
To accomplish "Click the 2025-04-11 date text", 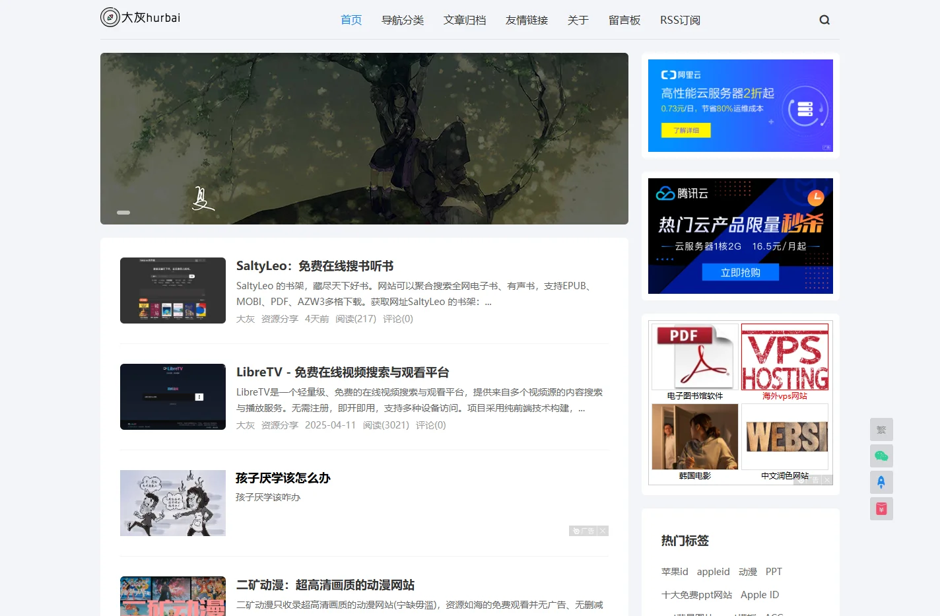I will [330, 425].
